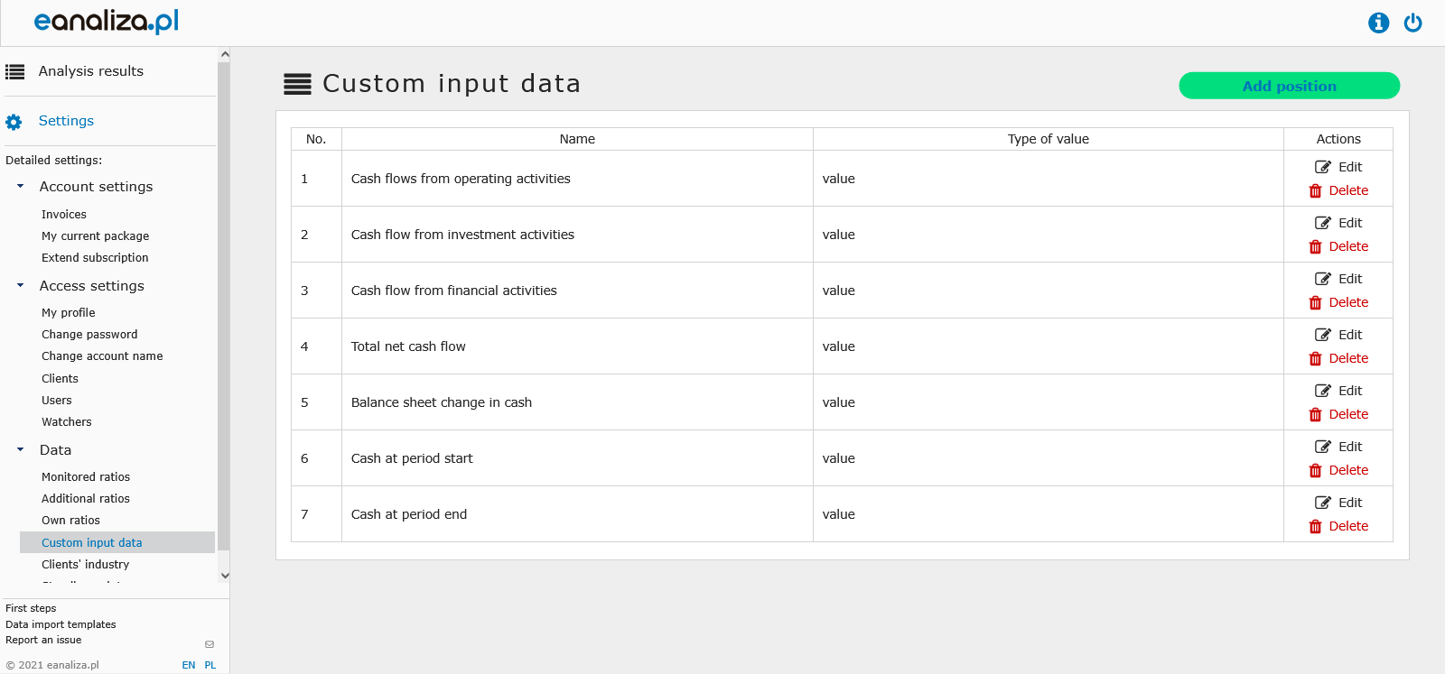Click the power logout icon

[x=1413, y=23]
